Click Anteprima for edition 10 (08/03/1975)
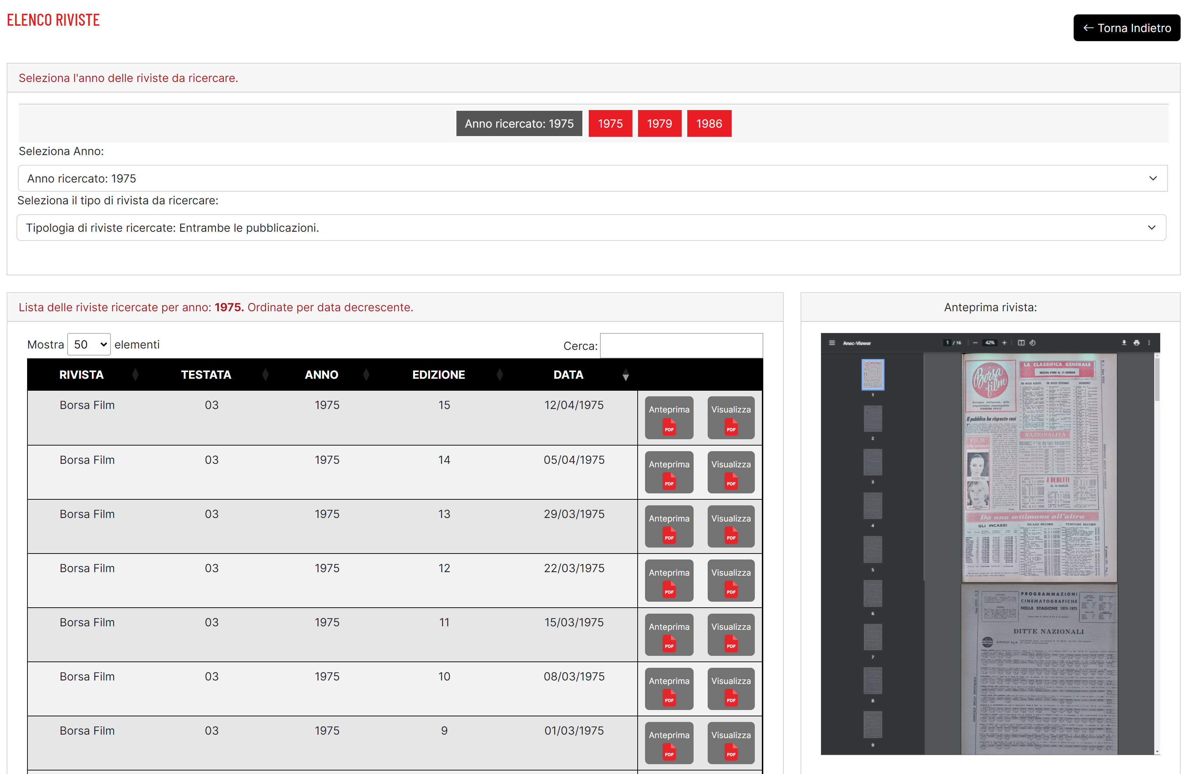1194x774 pixels. coord(669,689)
